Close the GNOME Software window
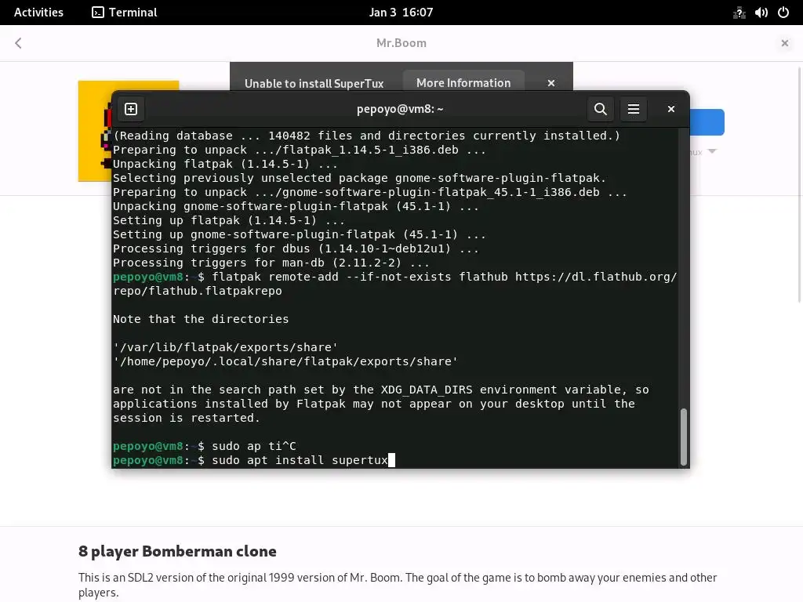 (784, 43)
